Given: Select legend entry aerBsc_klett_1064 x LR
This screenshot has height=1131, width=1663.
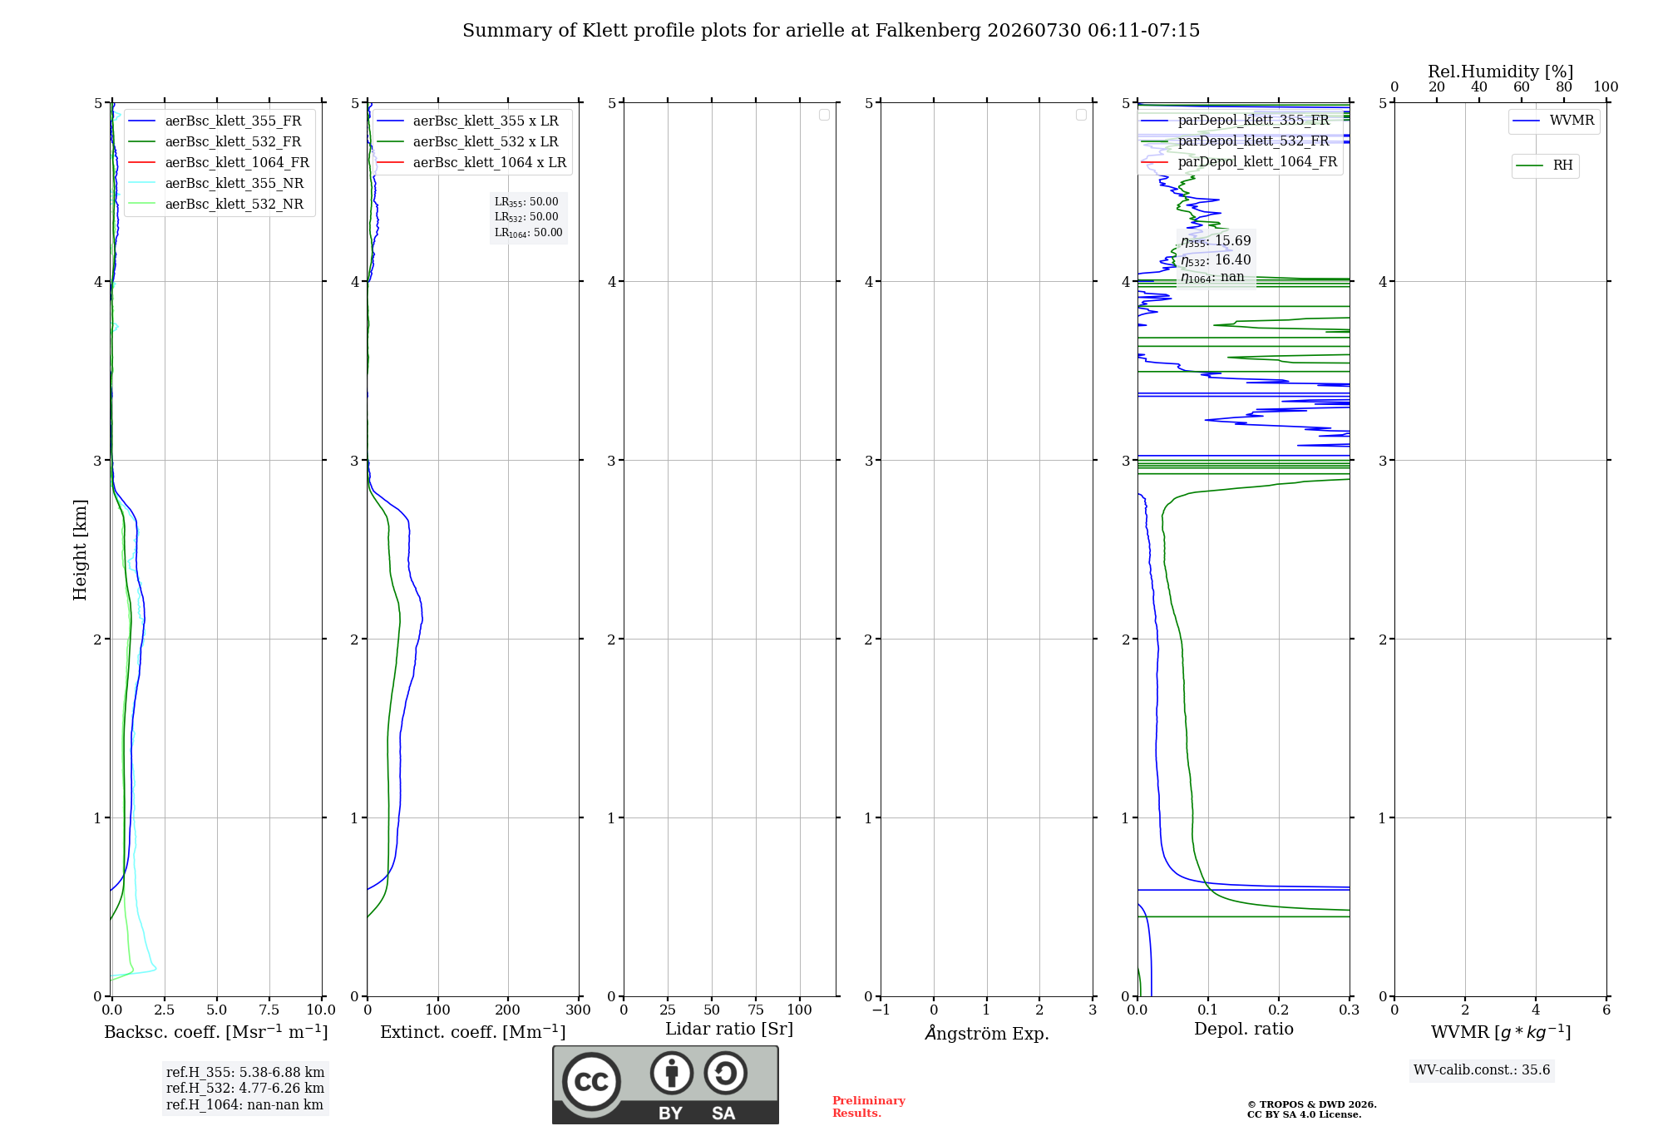Looking at the screenshot, I should (471, 163).
